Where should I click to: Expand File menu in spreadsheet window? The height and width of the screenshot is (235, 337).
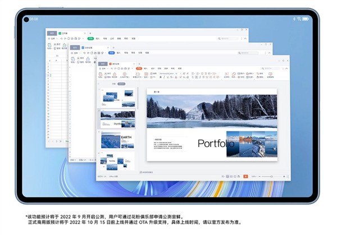click(x=52, y=39)
